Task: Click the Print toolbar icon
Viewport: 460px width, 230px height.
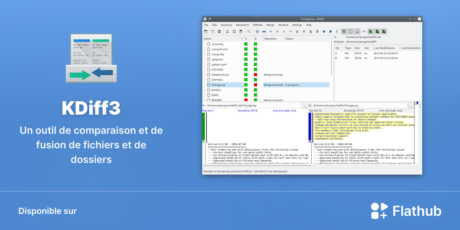Action: tap(219, 31)
